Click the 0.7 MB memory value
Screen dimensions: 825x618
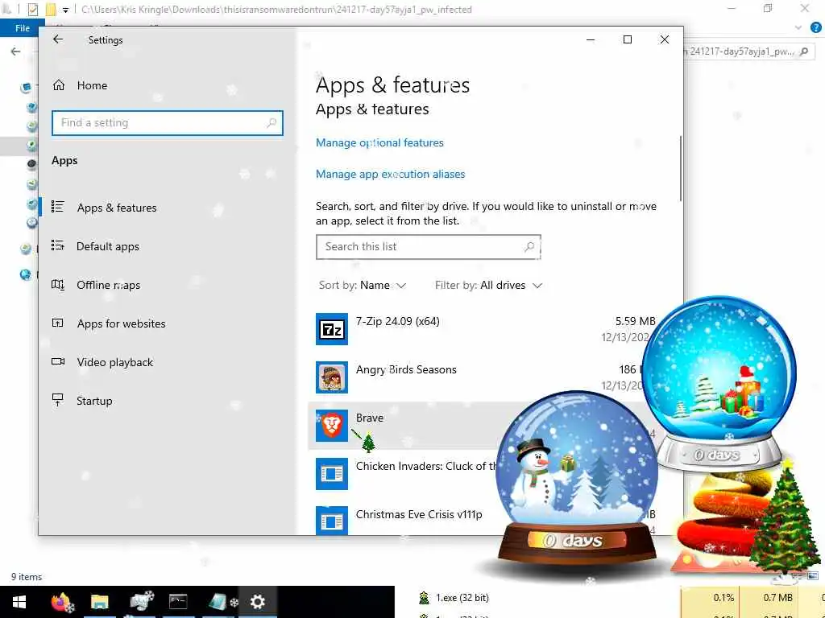tap(777, 598)
